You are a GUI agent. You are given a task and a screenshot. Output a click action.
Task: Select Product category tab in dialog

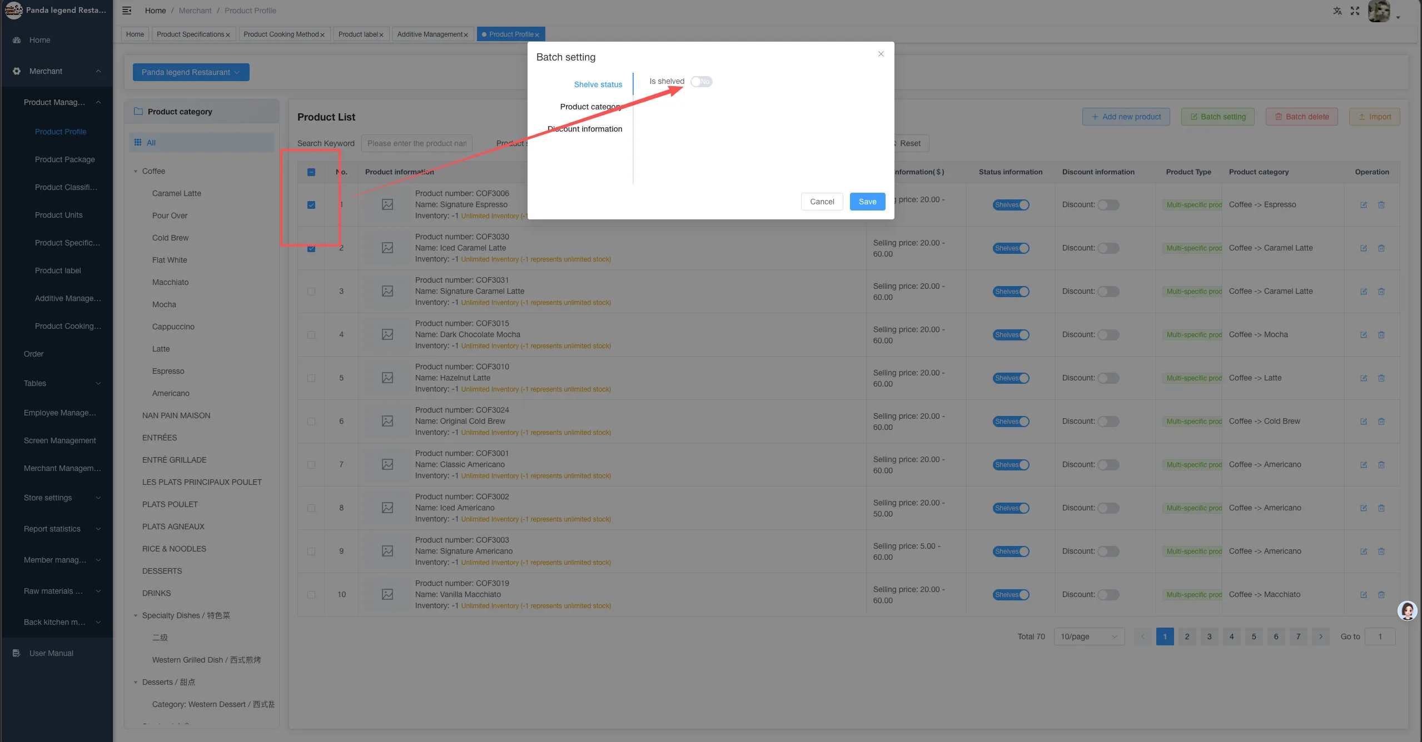coord(590,107)
